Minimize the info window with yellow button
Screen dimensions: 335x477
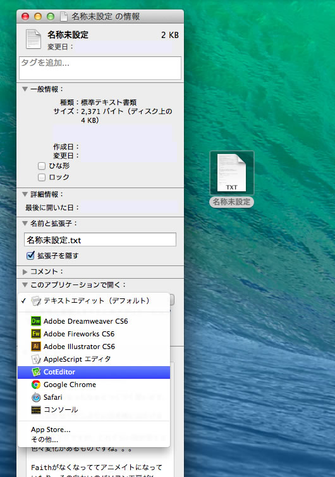click(x=38, y=16)
